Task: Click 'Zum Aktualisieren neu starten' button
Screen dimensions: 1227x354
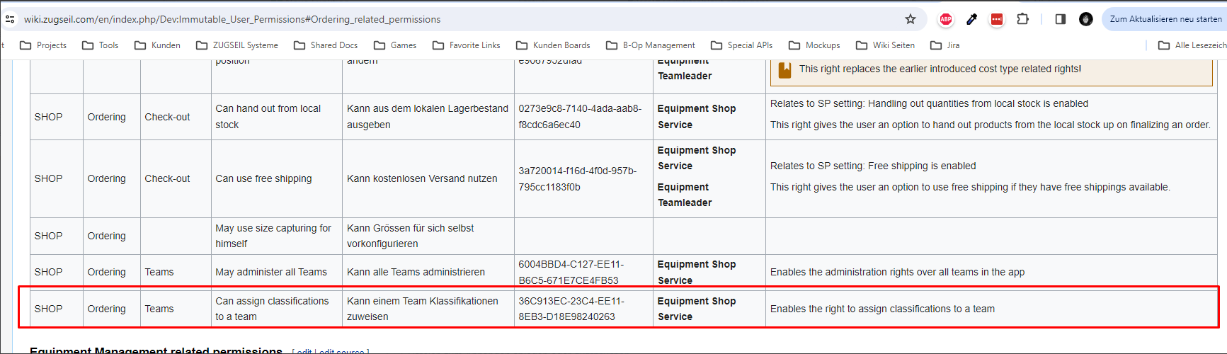Action: coord(1165,19)
